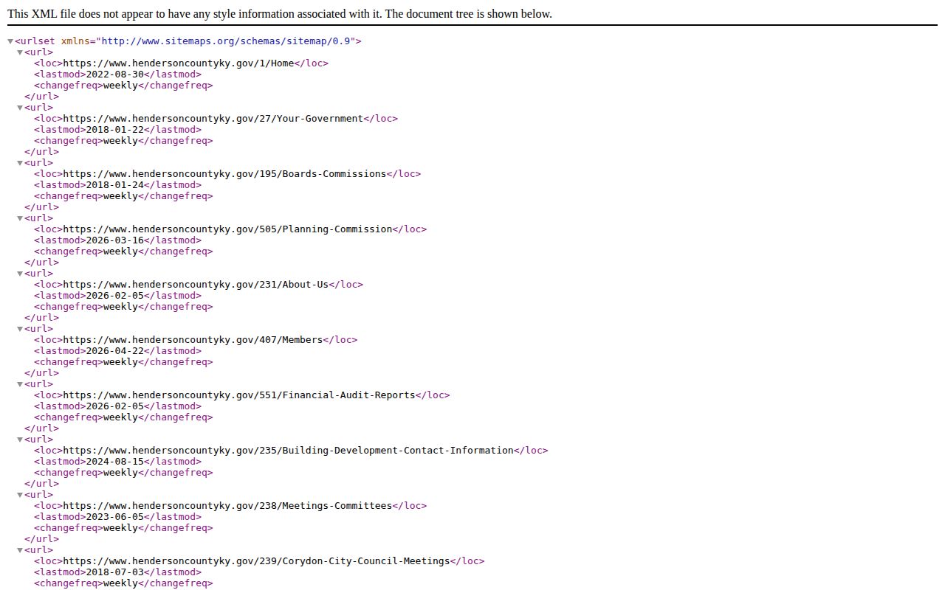Click the 1/Home loc URL text

179,63
